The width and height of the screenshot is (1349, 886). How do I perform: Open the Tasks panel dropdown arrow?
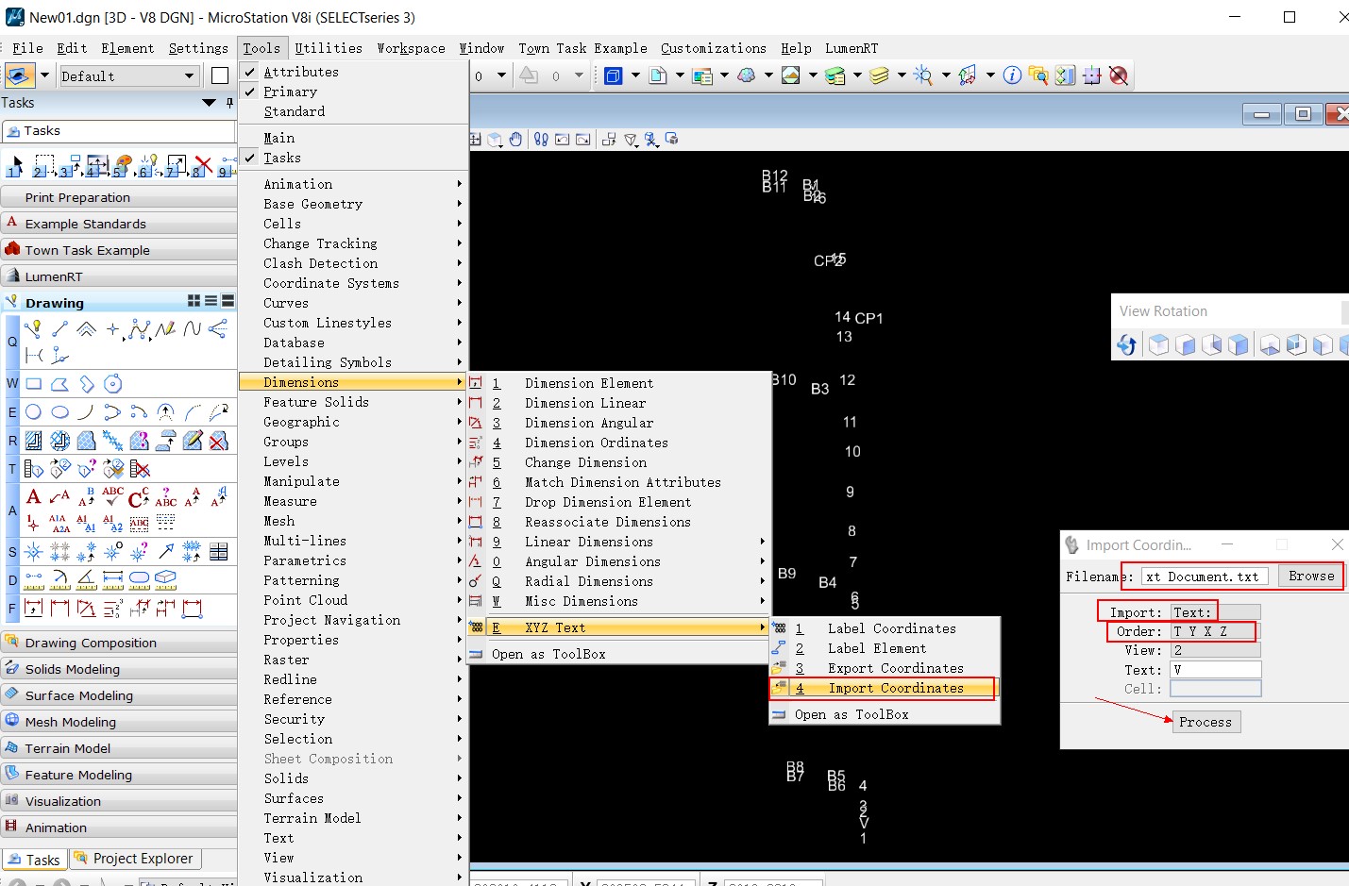(x=209, y=103)
